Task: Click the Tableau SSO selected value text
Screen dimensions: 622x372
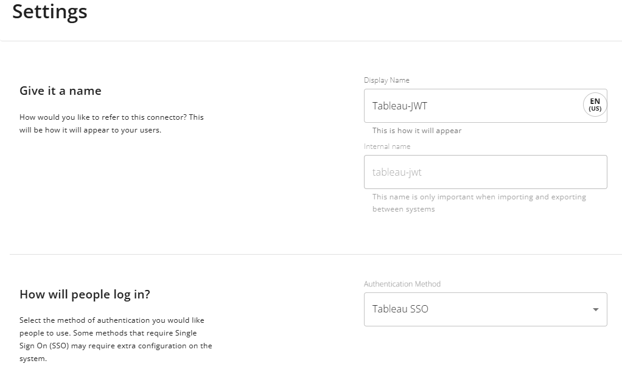Action: pyautogui.click(x=400, y=309)
